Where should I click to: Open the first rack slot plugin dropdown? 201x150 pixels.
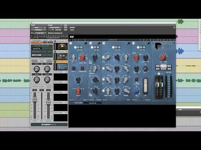66,41
